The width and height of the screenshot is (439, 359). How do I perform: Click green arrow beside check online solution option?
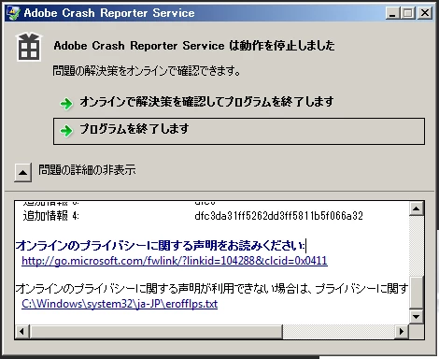click(66, 104)
